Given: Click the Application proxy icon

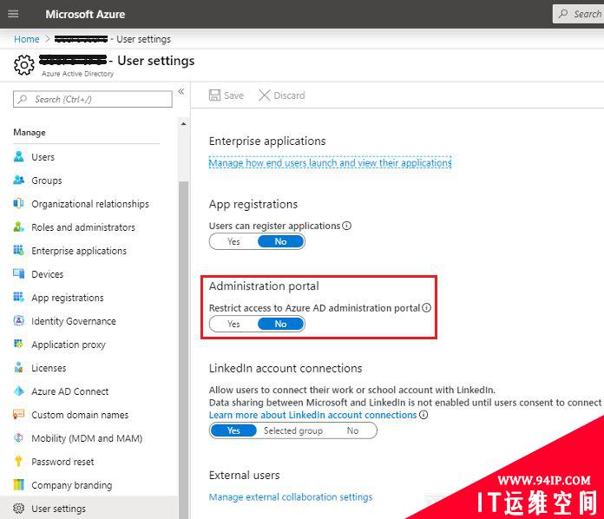Looking at the screenshot, I should click(18, 344).
